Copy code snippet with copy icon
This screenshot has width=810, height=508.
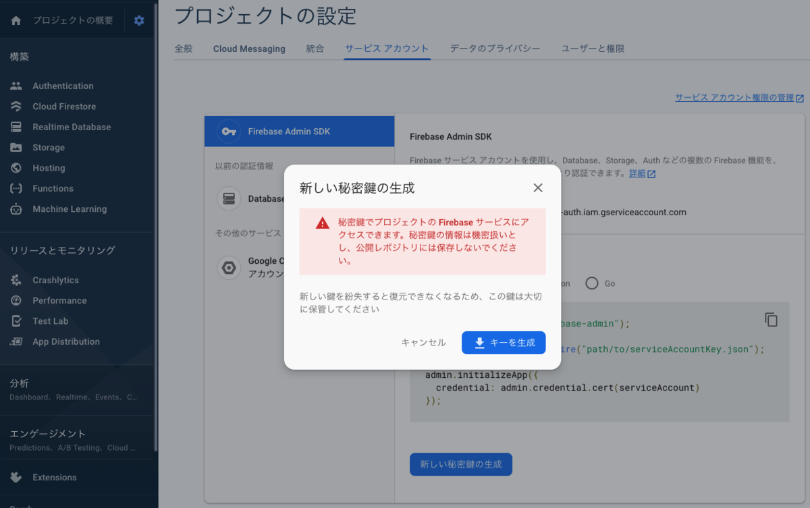[771, 319]
